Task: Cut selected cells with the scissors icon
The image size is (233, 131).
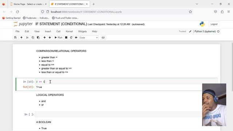Action: pyautogui.click(x=27, y=37)
